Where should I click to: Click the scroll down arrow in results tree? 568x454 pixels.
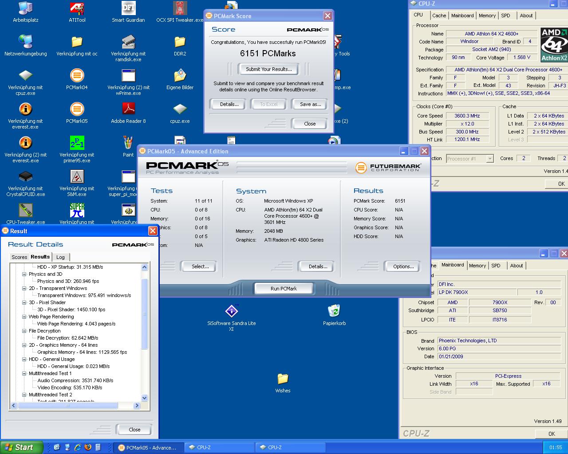(x=144, y=398)
